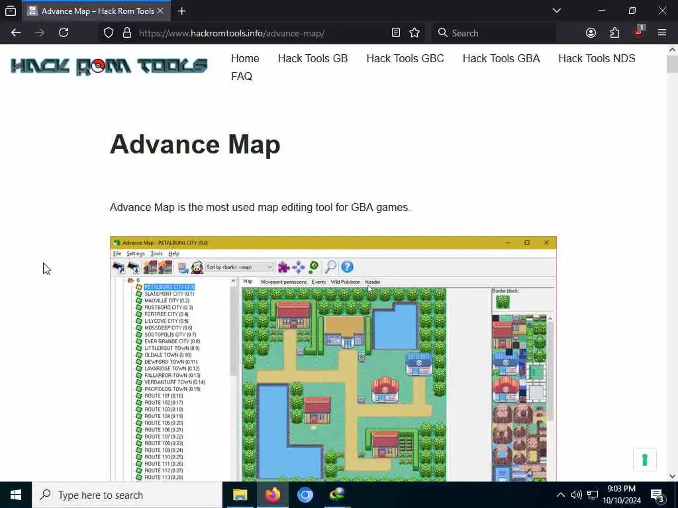
Task: Click the Advance Map screenshot image
Action: coord(334,359)
